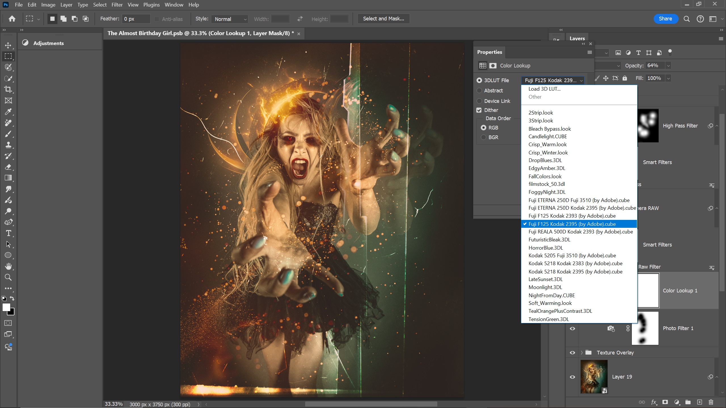The width and height of the screenshot is (726, 408).
Task: Click the delete layer trash icon
Action: click(x=711, y=402)
